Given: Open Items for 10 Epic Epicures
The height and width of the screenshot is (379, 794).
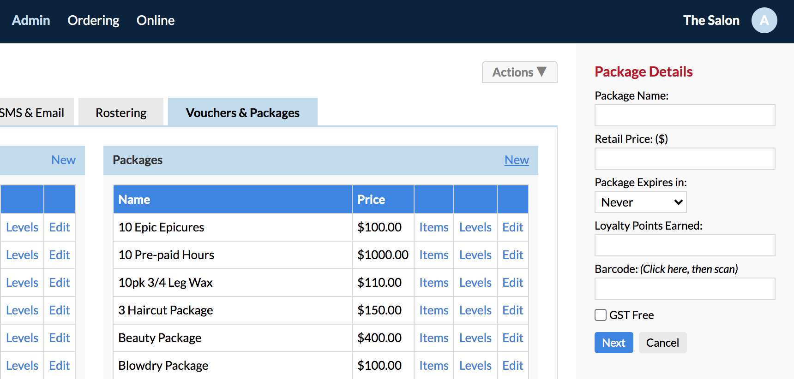Looking at the screenshot, I should click(x=434, y=227).
